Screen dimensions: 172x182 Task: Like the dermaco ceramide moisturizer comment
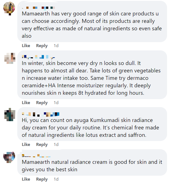26,103
